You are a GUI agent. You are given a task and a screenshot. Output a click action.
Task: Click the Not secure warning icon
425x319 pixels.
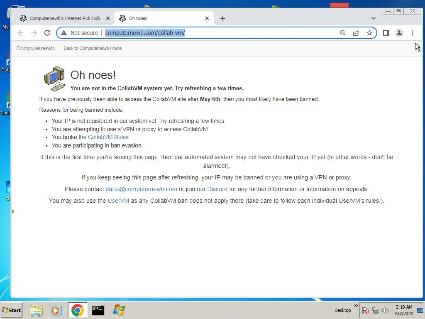point(64,33)
